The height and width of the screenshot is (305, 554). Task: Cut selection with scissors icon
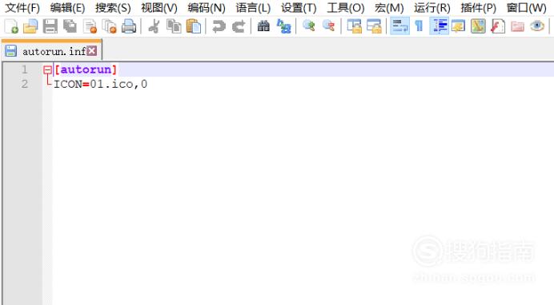pyautogui.click(x=154, y=26)
